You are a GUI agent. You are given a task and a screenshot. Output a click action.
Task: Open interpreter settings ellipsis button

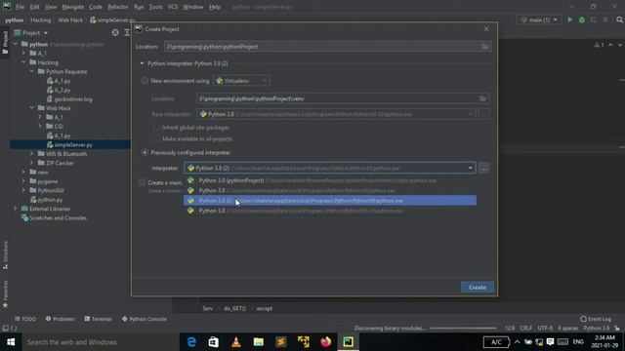pyautogui.click(x=484, y=168)
